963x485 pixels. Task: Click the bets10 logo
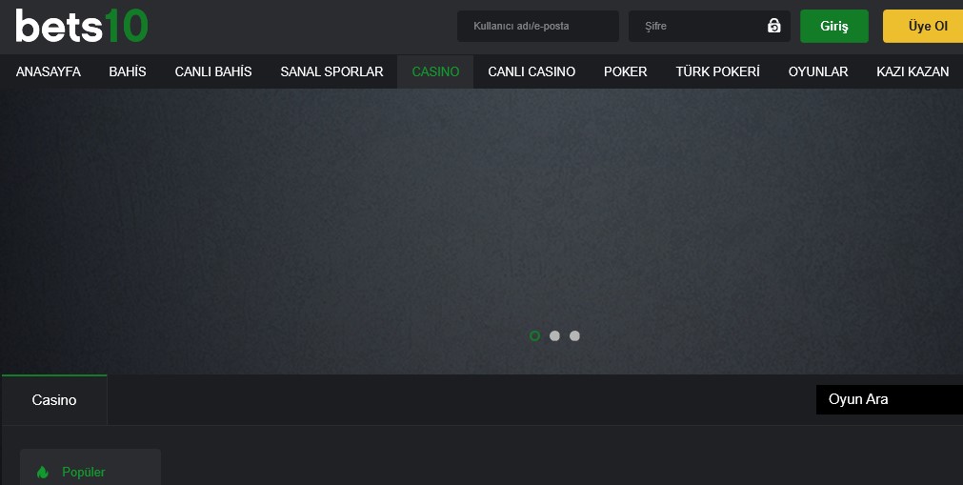coord(82,26)
